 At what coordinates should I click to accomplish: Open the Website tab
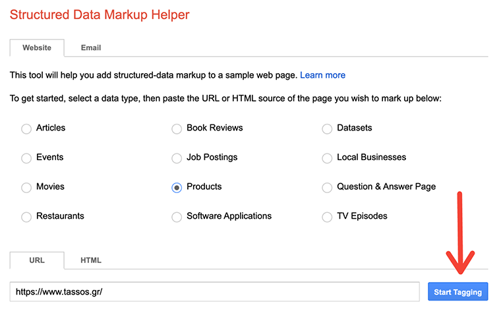coord(37,48)
